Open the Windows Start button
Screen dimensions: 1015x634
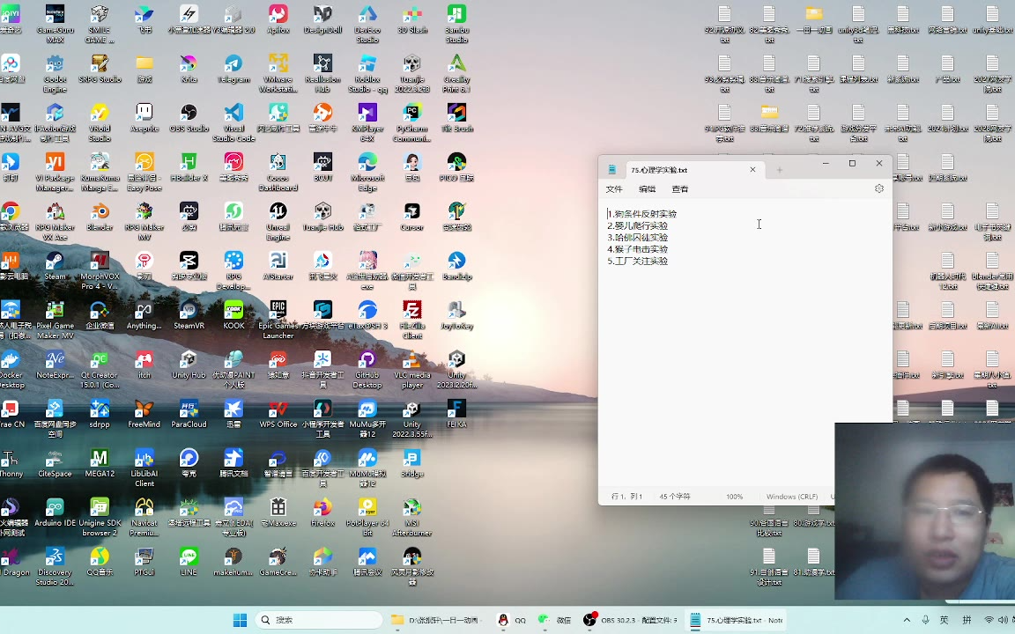(240, 620)
